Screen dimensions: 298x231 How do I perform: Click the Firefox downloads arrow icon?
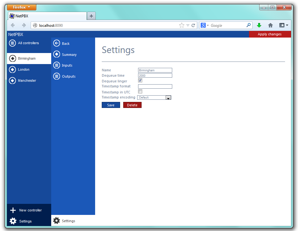(259, 26)
